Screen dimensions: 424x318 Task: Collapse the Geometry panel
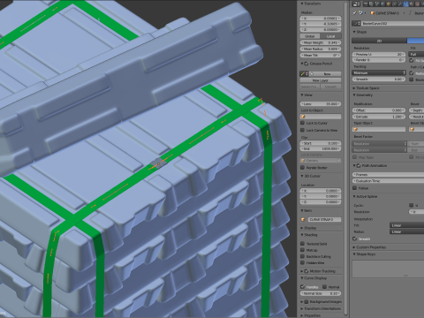pos(354,95)
